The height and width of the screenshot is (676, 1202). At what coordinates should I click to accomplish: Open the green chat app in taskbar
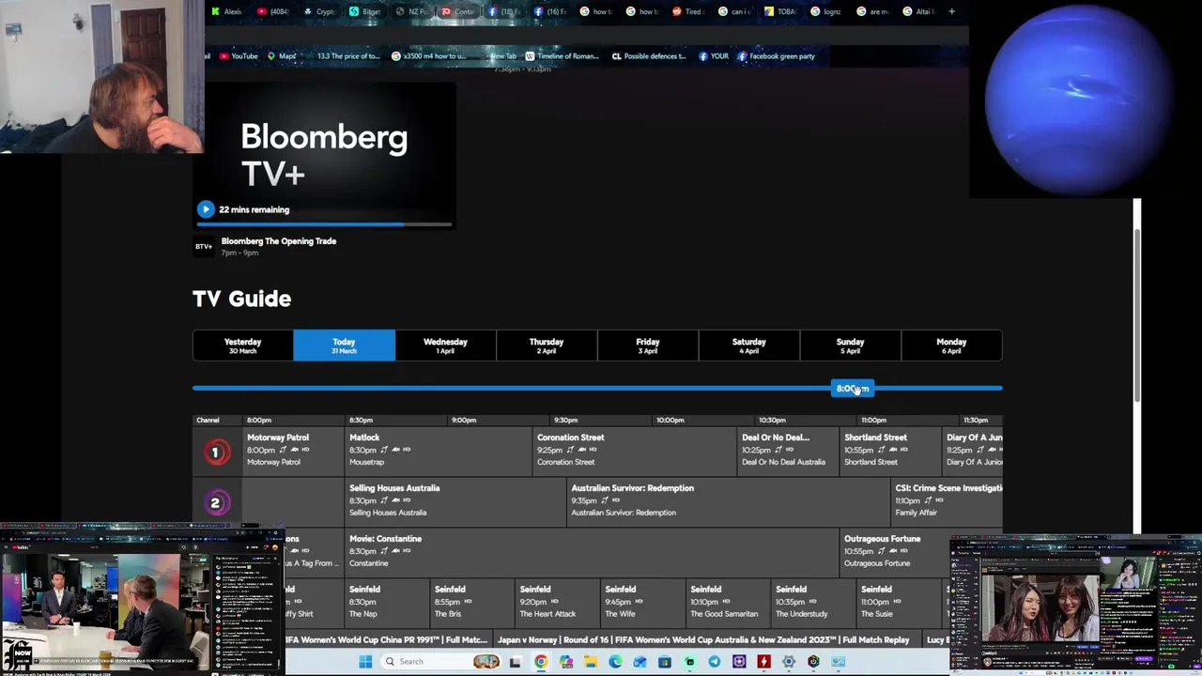coord(689,662)
